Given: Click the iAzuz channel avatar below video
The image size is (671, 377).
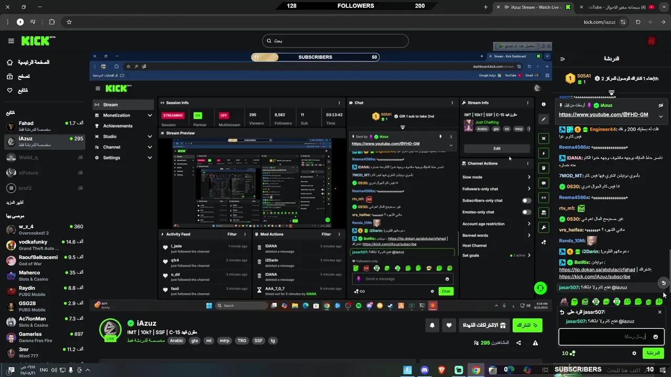Looking at the screenshot, I should 110,329.
